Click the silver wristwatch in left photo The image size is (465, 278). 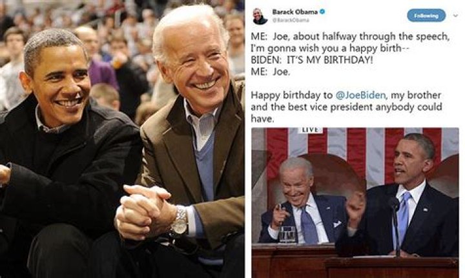tap(179, 220)
